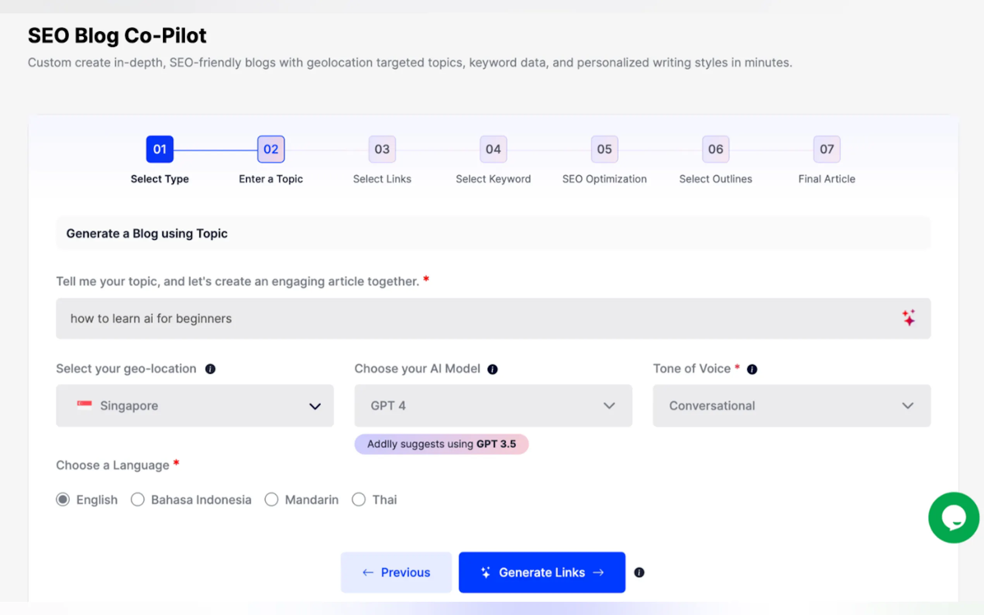Screen dimensions: 984x615
Task: Click the Generate Links button
Action: pos(542,572)
